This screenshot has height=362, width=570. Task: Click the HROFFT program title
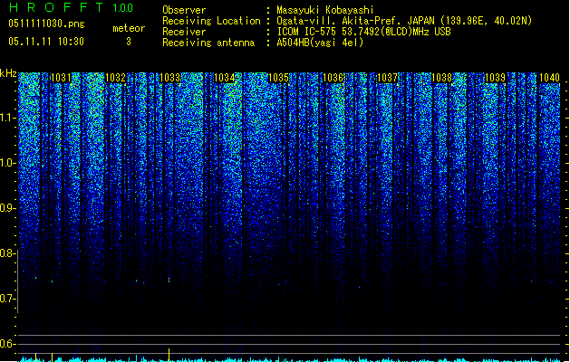point(56,7)
